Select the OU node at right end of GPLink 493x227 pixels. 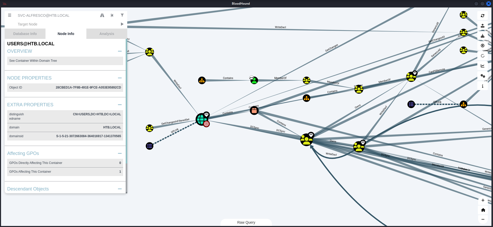[463, 104]
